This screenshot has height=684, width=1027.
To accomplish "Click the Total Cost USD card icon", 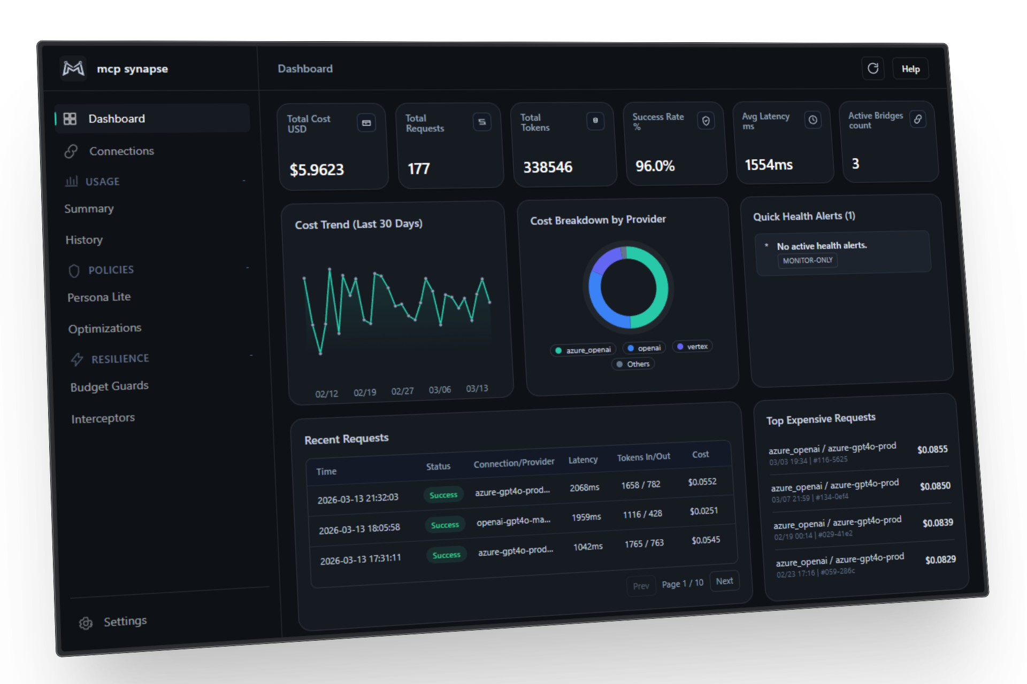I will (x=367, y=122).
